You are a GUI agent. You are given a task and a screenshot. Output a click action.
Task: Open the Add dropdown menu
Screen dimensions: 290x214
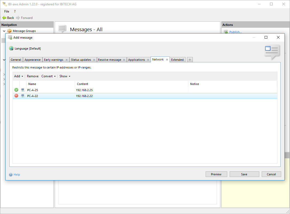[18, 76]
